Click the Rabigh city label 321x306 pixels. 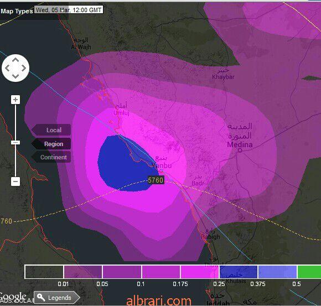point(210,237)
